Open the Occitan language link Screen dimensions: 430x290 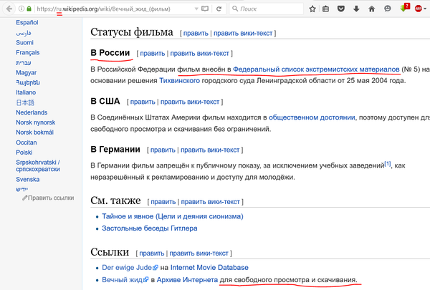point(26,142)
